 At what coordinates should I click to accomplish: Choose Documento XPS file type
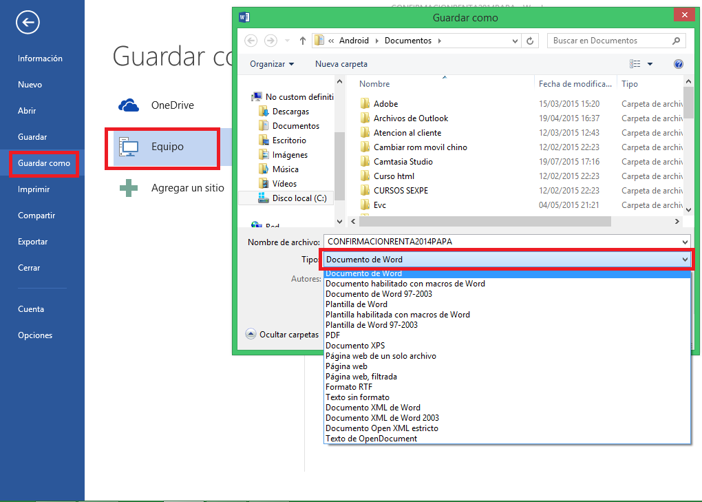(507, 346)
